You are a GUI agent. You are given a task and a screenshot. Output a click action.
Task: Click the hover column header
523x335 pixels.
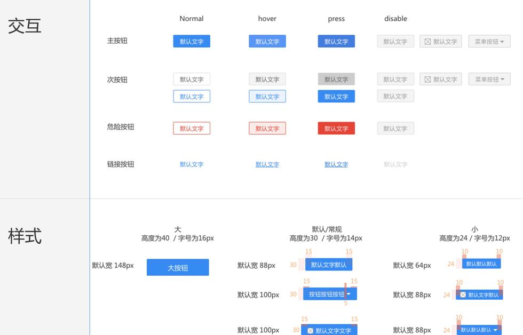point(267,19)
